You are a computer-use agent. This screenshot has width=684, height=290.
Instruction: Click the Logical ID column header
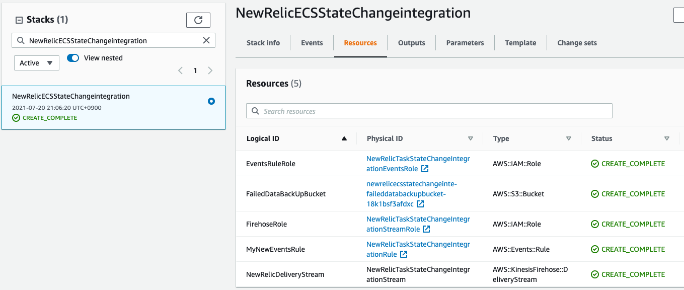[263, 138]
